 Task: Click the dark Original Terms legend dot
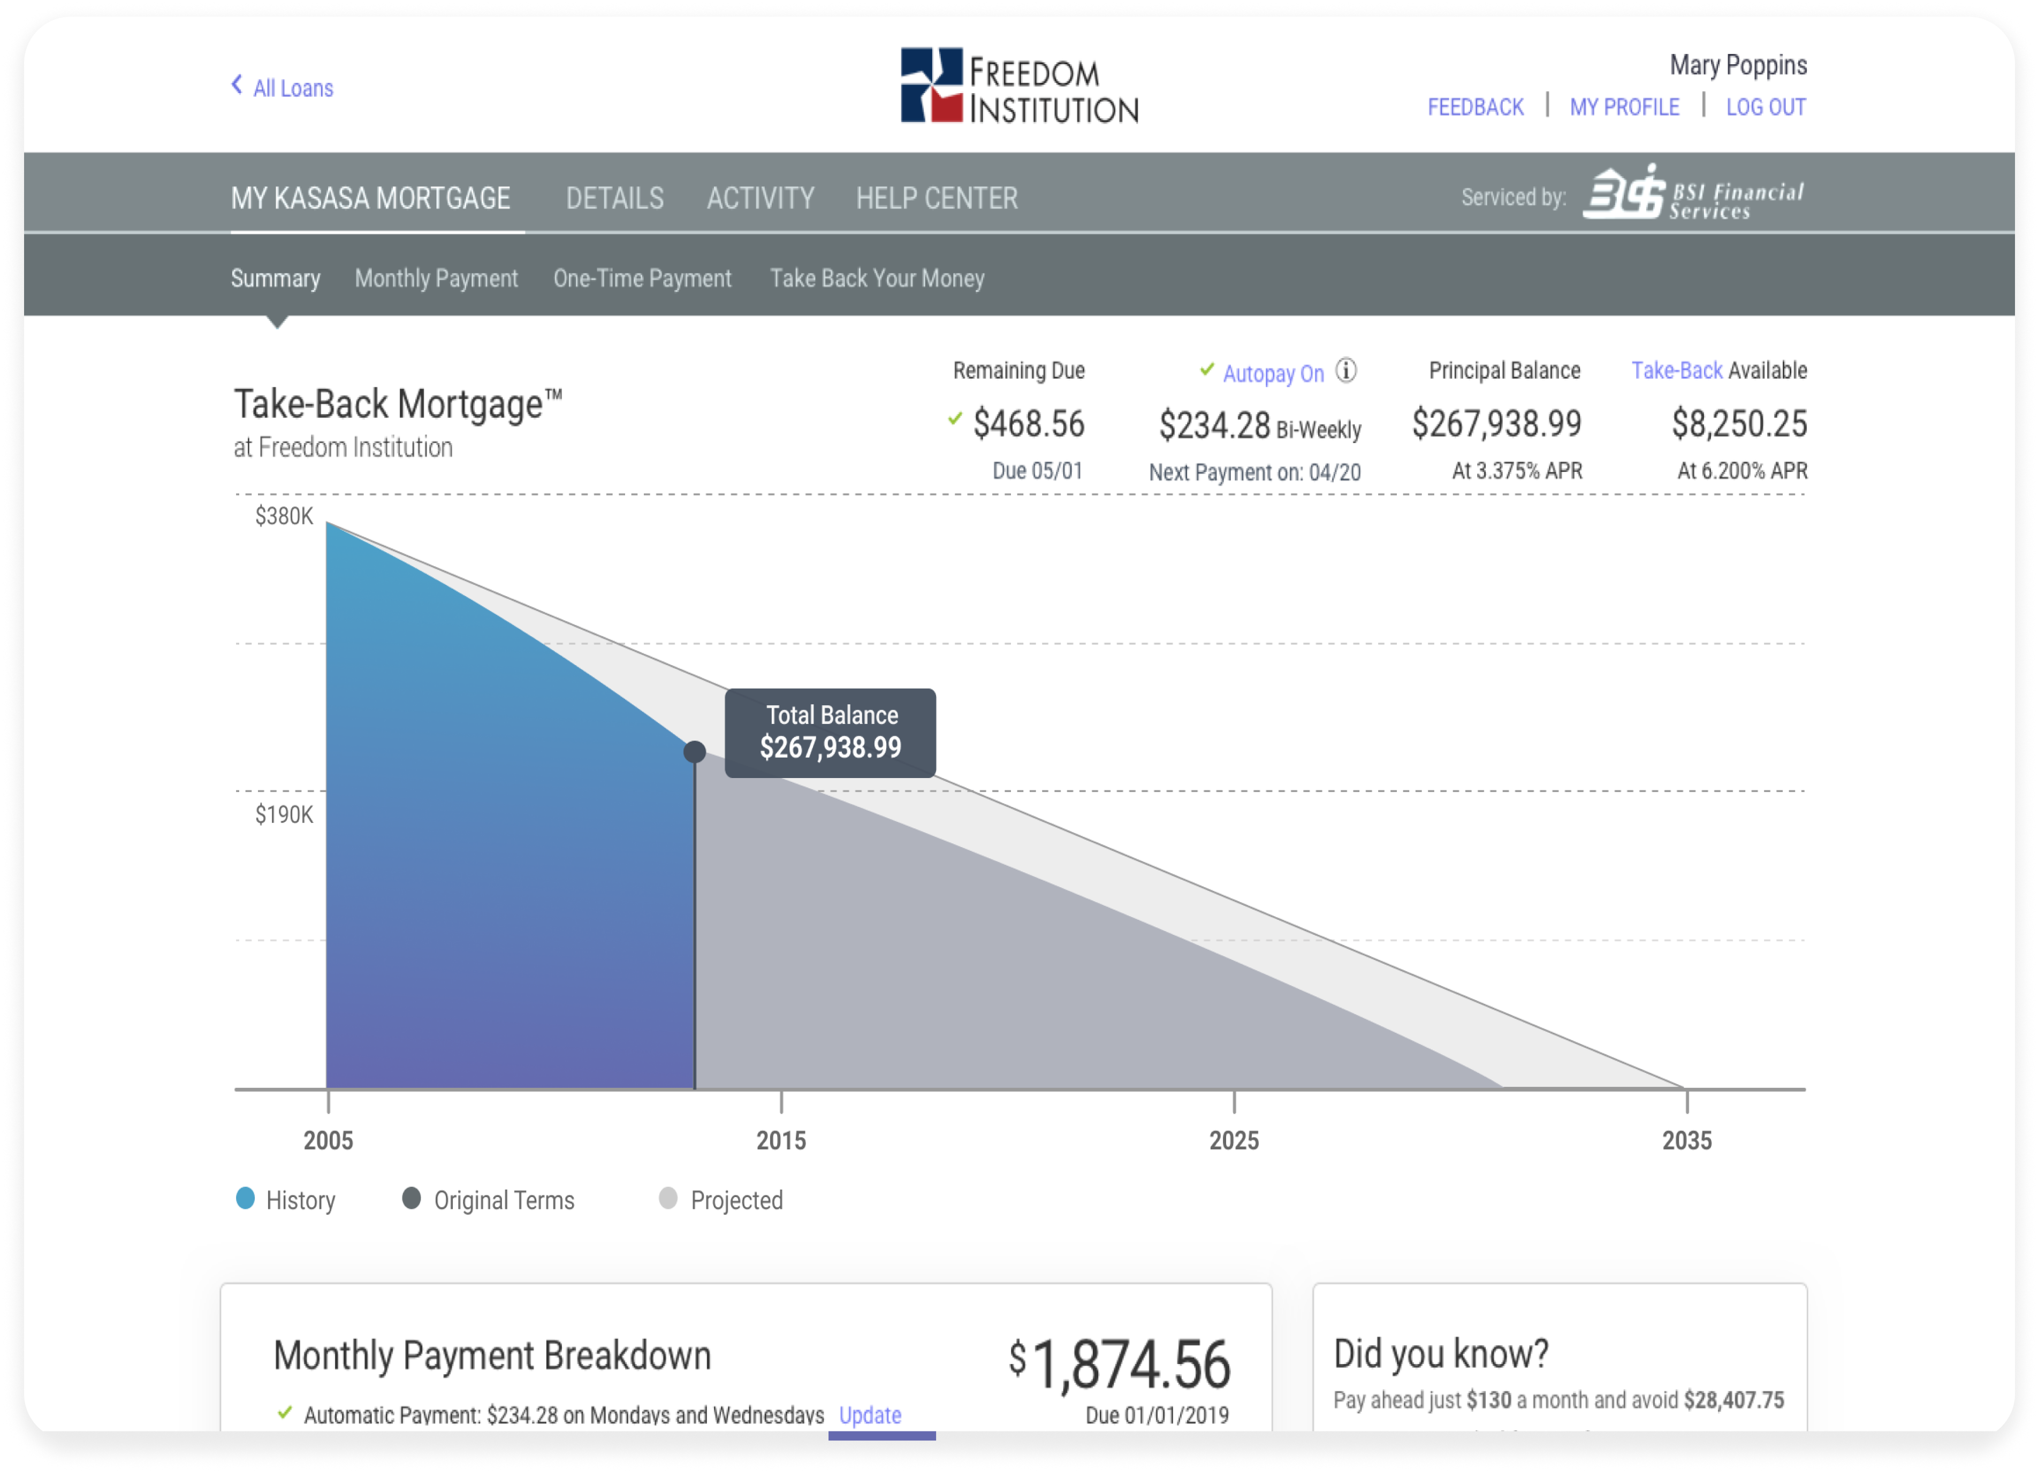click(x=412, y=1199)
